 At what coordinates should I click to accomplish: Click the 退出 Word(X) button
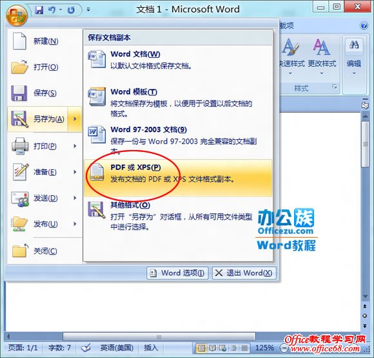(244, 273)
